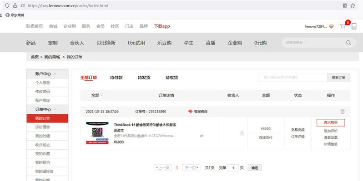Delete order with the trash icon
Screen dimensions: 363x181
343,112
